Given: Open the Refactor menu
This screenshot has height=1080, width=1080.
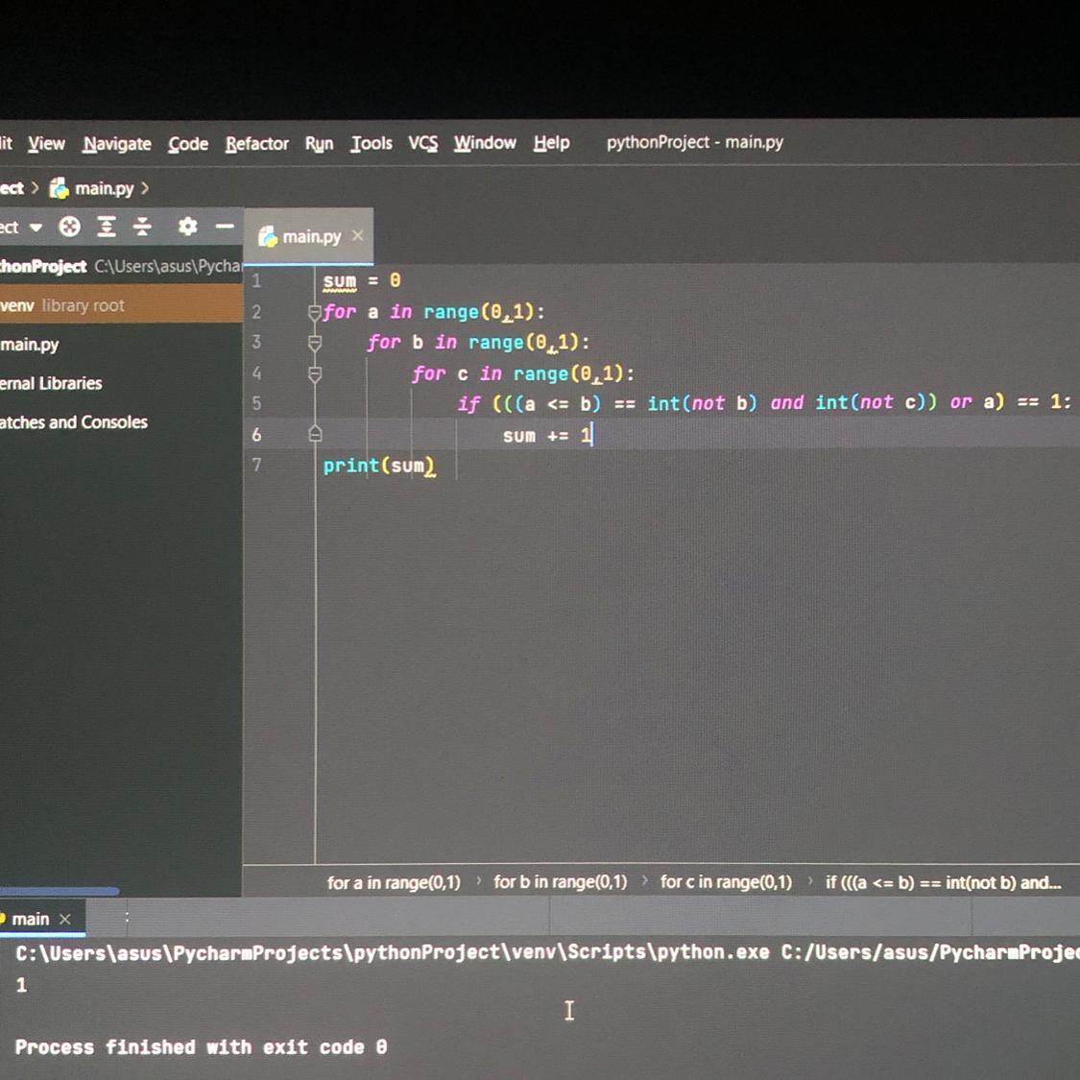Looking at the screenshot, I should tap(257, 144).
